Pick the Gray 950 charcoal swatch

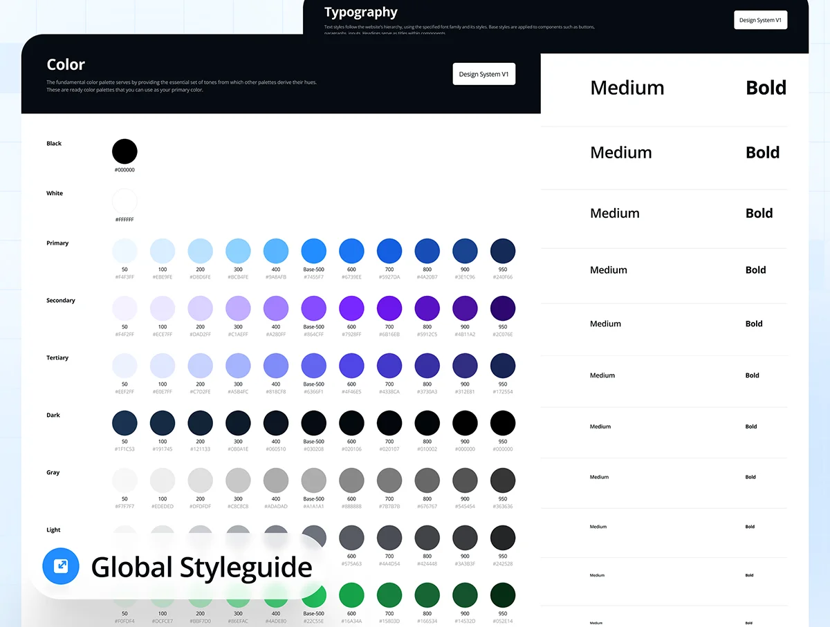pos(502,480)
